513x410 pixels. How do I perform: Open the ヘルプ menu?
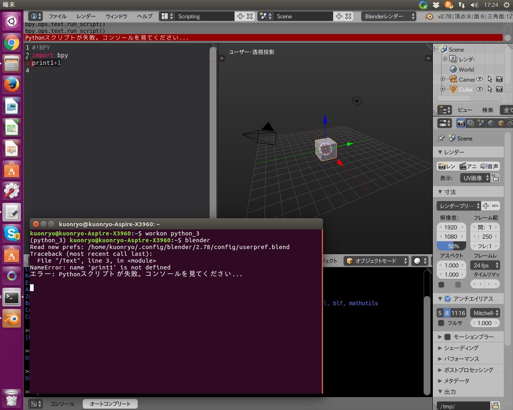(145, 16)
